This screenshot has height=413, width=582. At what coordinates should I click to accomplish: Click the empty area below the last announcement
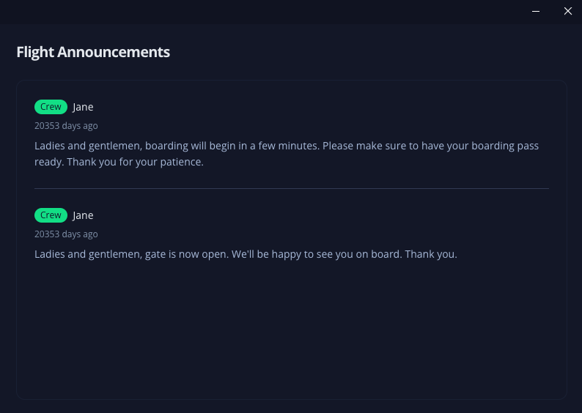(x=291, y=330)
